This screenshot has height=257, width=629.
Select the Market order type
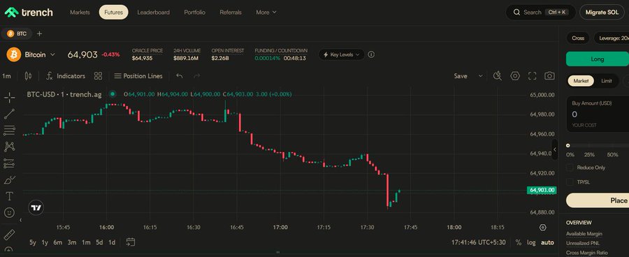coord(581,80)
